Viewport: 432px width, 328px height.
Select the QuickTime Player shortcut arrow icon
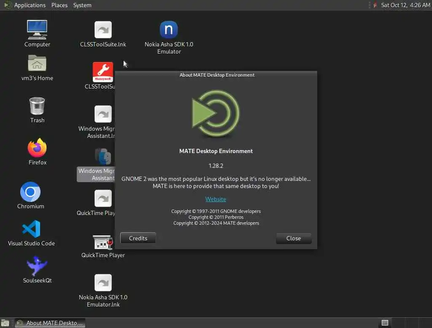click(x=103, y=198)
